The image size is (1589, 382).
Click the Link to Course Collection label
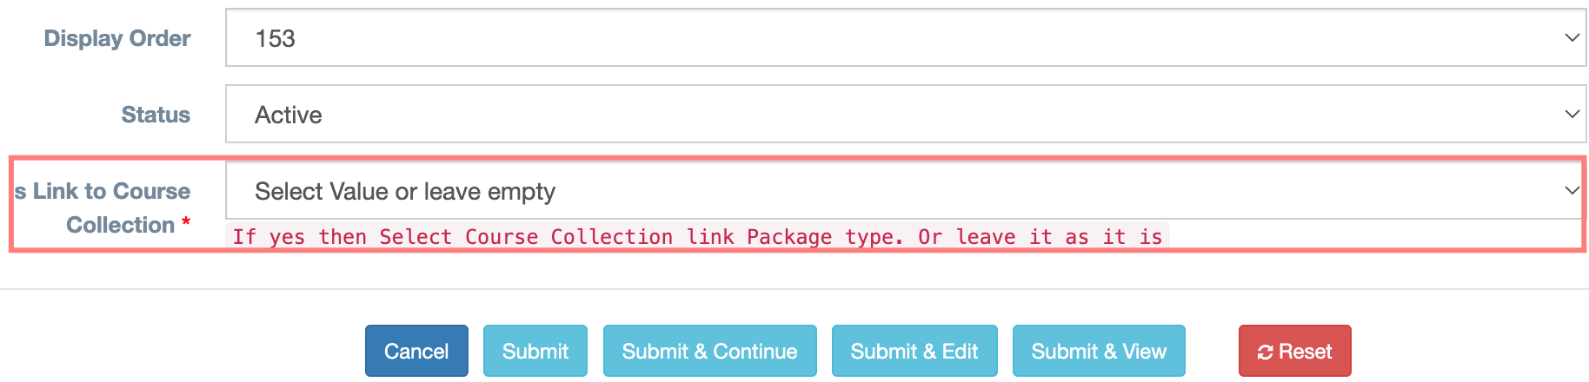pyautogui.click(x=104, y=207)
